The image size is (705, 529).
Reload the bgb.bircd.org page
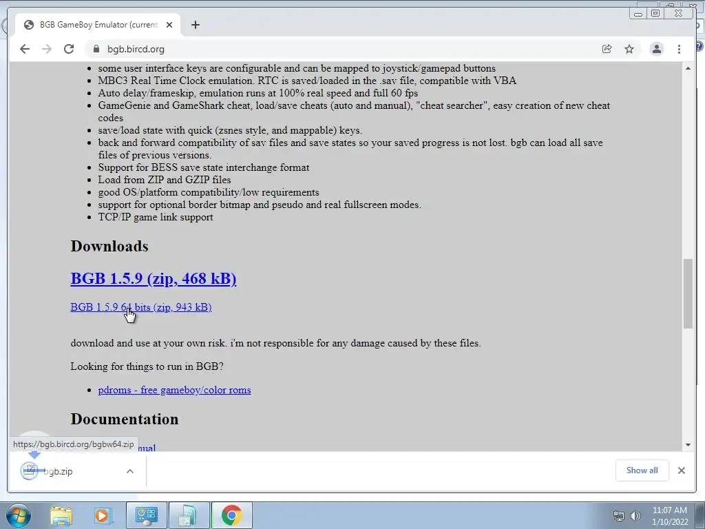click(69, 49)
